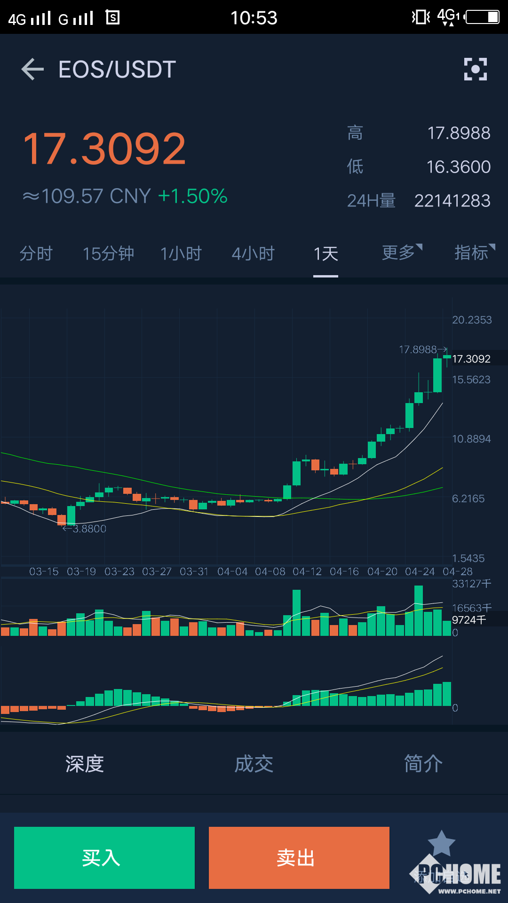Select the 分时 time tab

(x=36, y=253)
